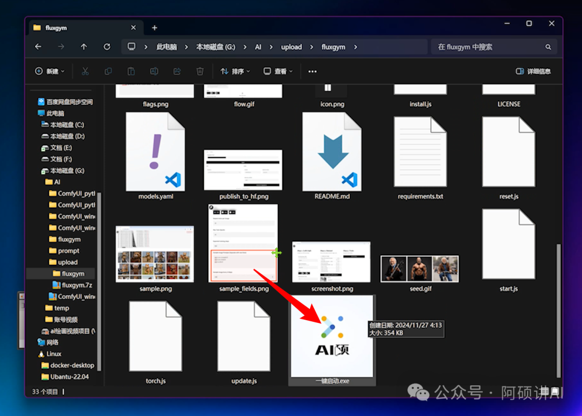This screenshot has width=582, height=416.
Task: Select the sample_fields.png thumbnail
Action: click(x=243, y=243)
